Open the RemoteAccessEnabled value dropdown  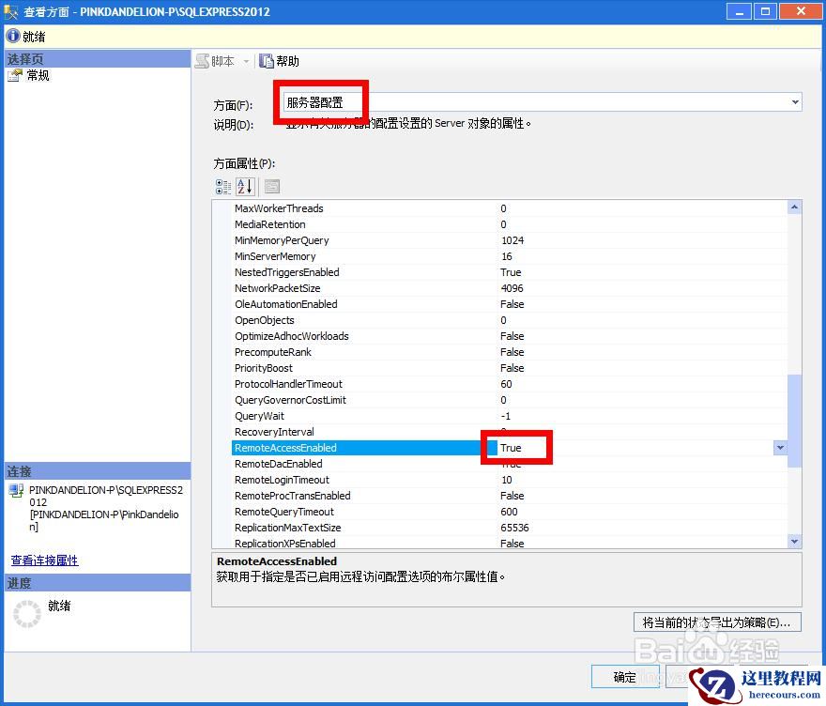[780, 448]
